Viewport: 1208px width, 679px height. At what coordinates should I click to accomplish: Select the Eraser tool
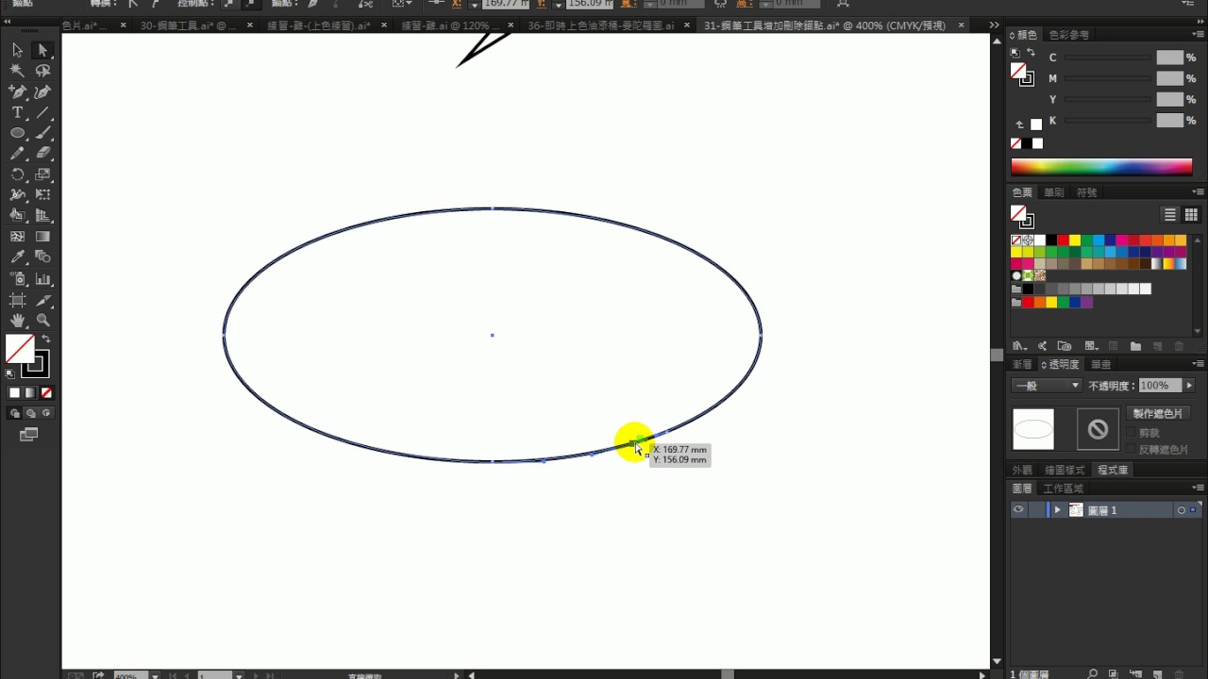click(42, 154)
